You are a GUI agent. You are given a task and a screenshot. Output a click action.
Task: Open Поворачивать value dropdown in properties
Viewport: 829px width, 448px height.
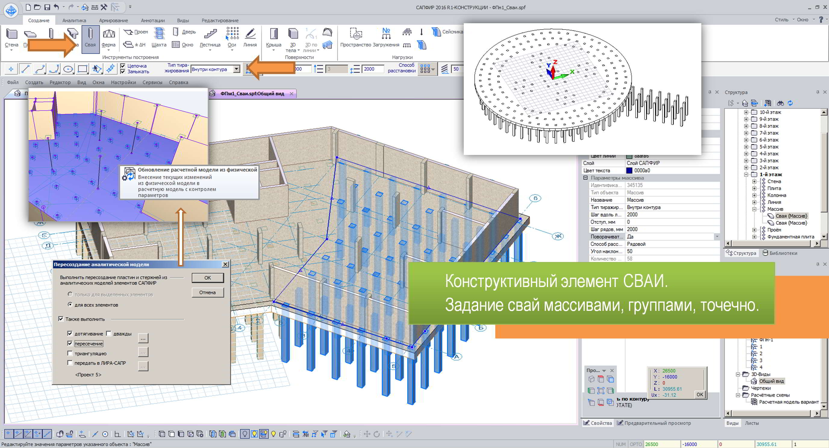point(717,237)
